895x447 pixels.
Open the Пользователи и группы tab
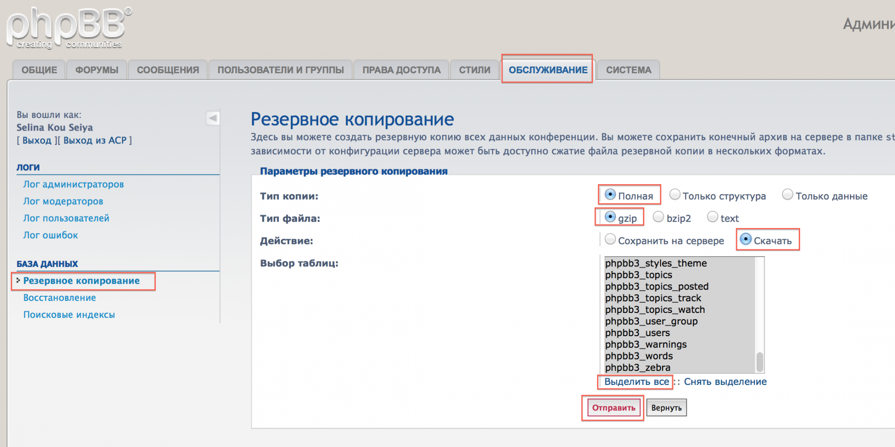pyautogui.click(x=281, y=70)
